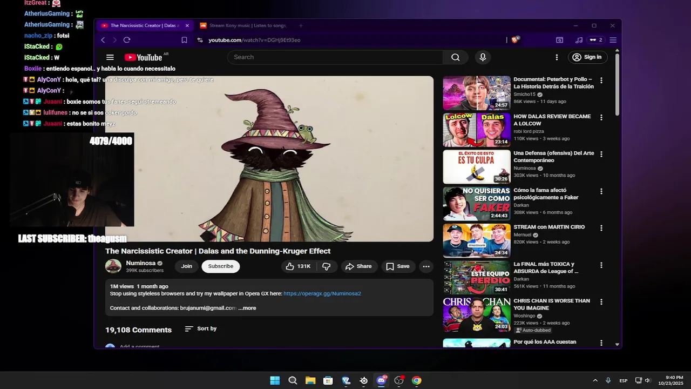Go back in browser history
Image resolution: width=691 pixels, height=389 pixels.
(103, 40)
